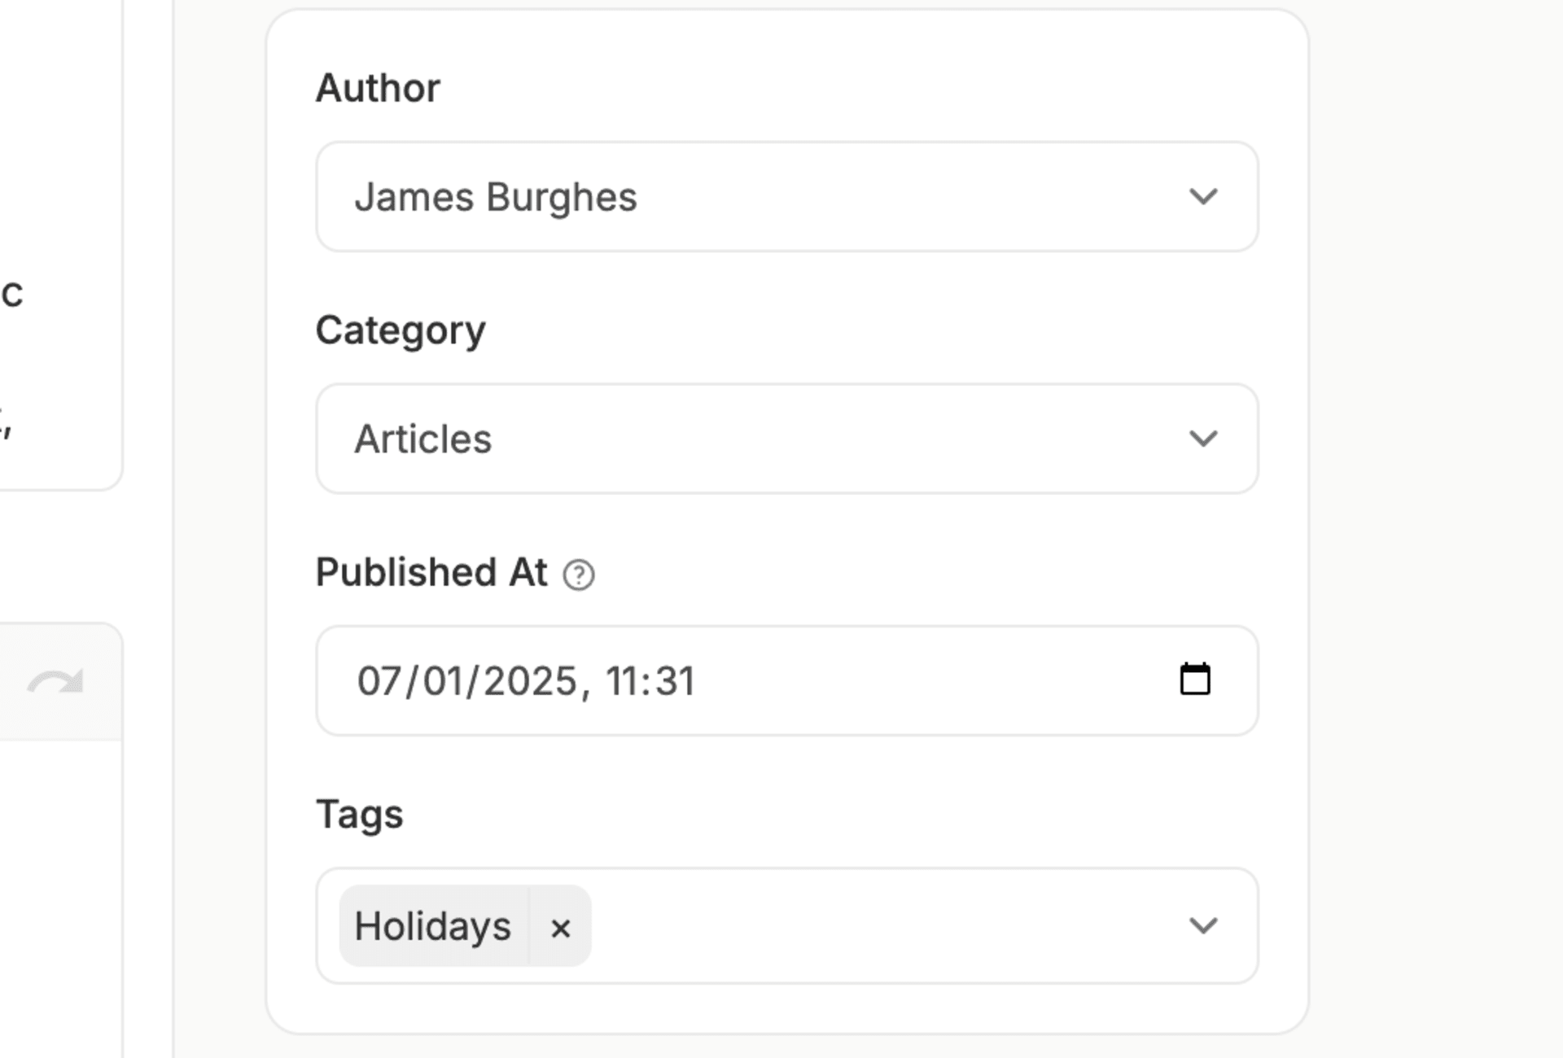This screenshot has height=1058, width=1563.
Task: Expand the Author dropdown chevron
Action: 1203,196
